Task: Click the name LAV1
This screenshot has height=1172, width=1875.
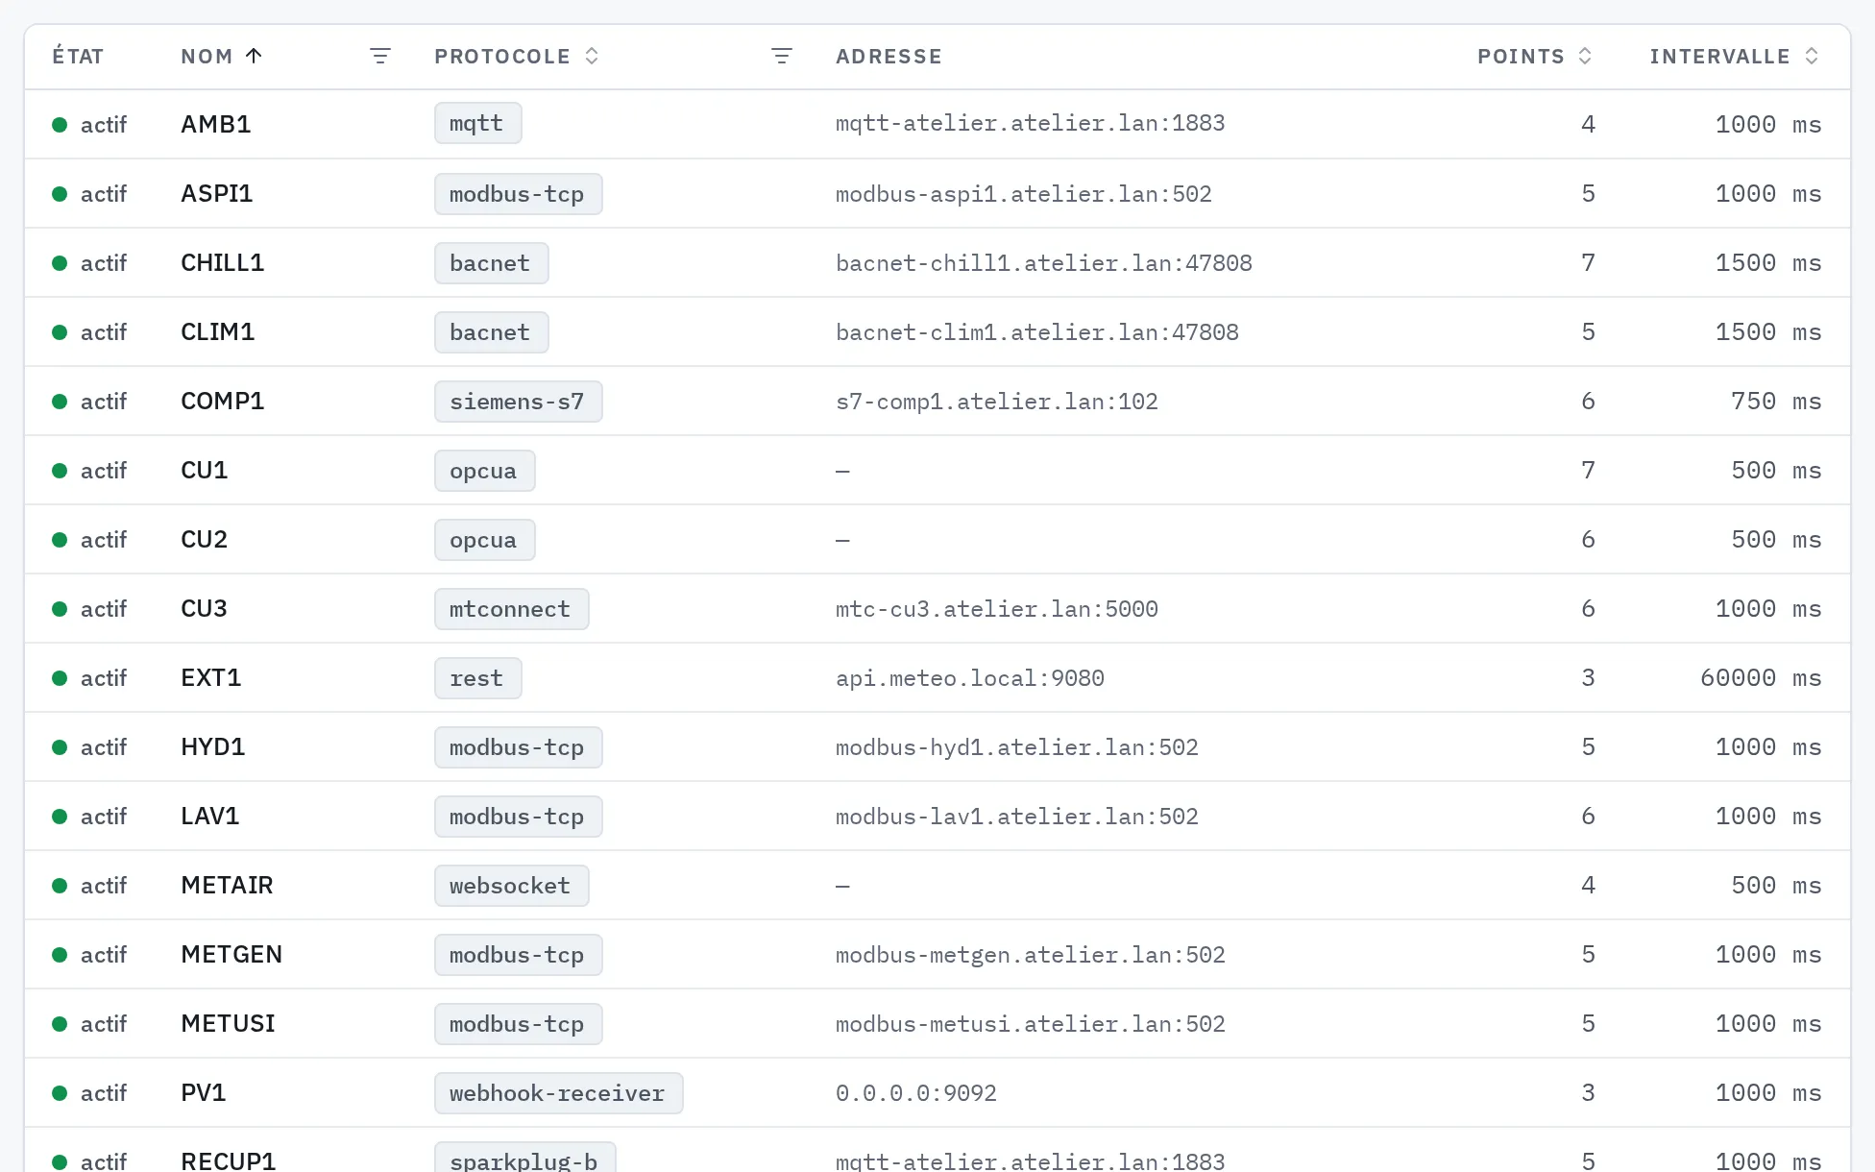Action: coord(210,817)
